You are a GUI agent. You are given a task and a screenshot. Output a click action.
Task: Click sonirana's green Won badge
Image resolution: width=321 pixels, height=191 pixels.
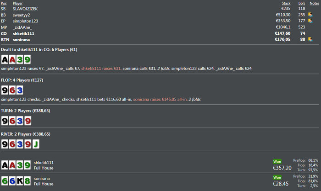[278, 177]
